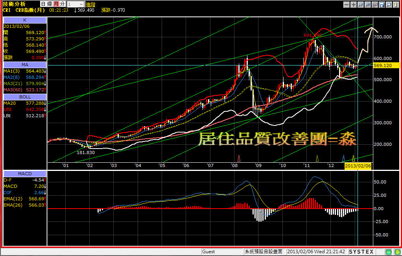Click the BOLL indicator panel header

(24, 96)
